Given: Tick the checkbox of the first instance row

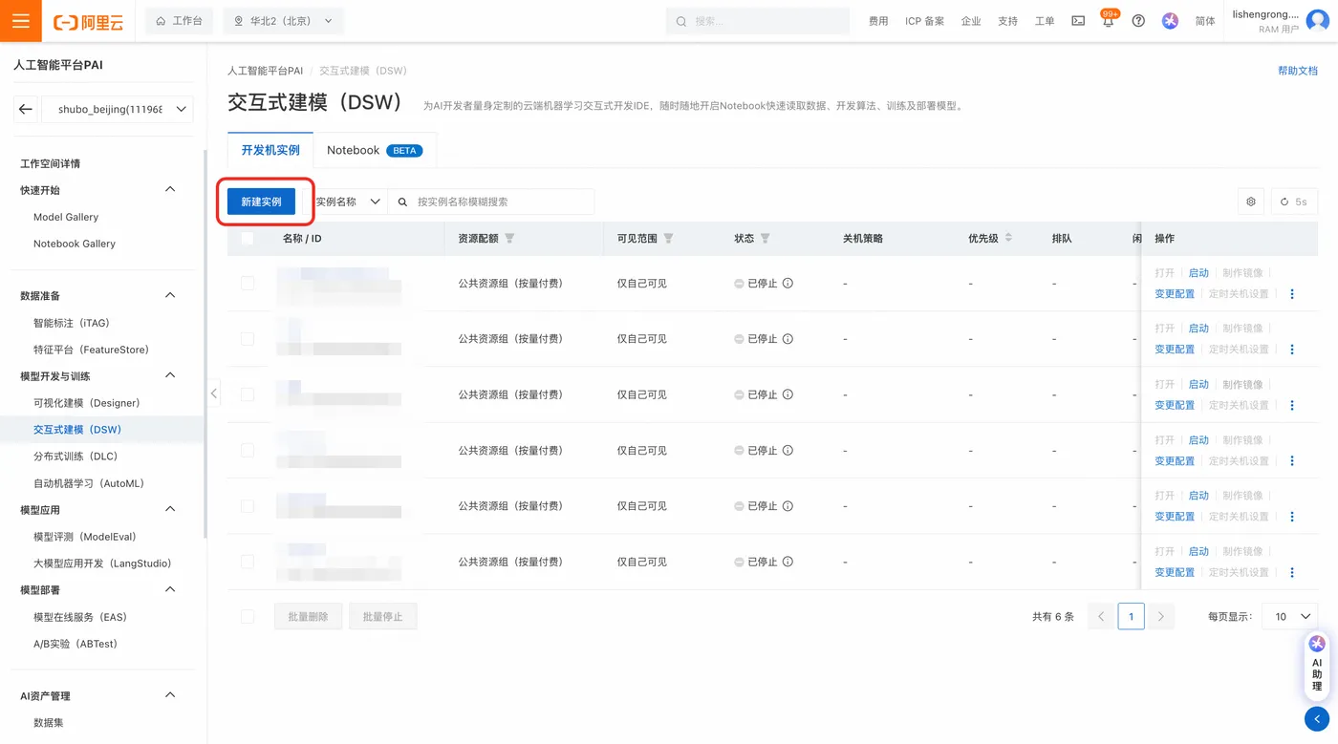Looking at the screenshot, I should (x=248, y=284).
